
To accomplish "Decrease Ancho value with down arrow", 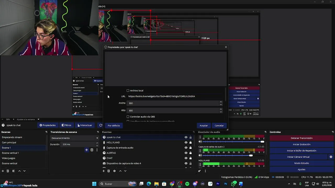I will [221, 104].
